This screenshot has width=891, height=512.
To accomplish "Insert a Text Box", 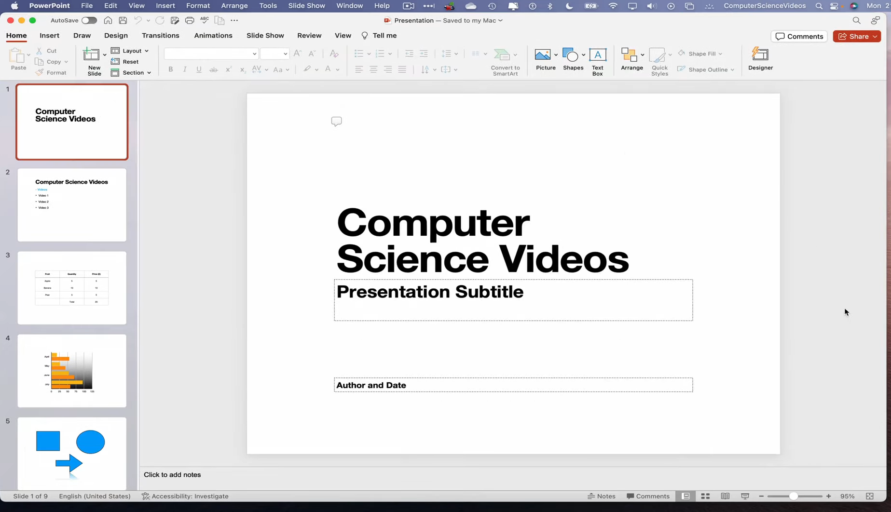I will tap(598, 62).
